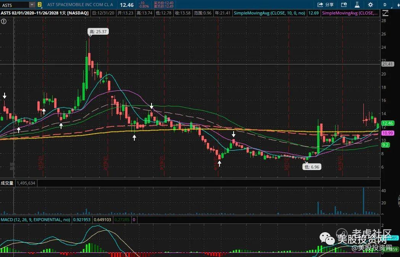Image resolution: width=400 pixels, height=257 pixels.
Task: Click the 0.27285 MACD diff value
Action: point(122,220)
